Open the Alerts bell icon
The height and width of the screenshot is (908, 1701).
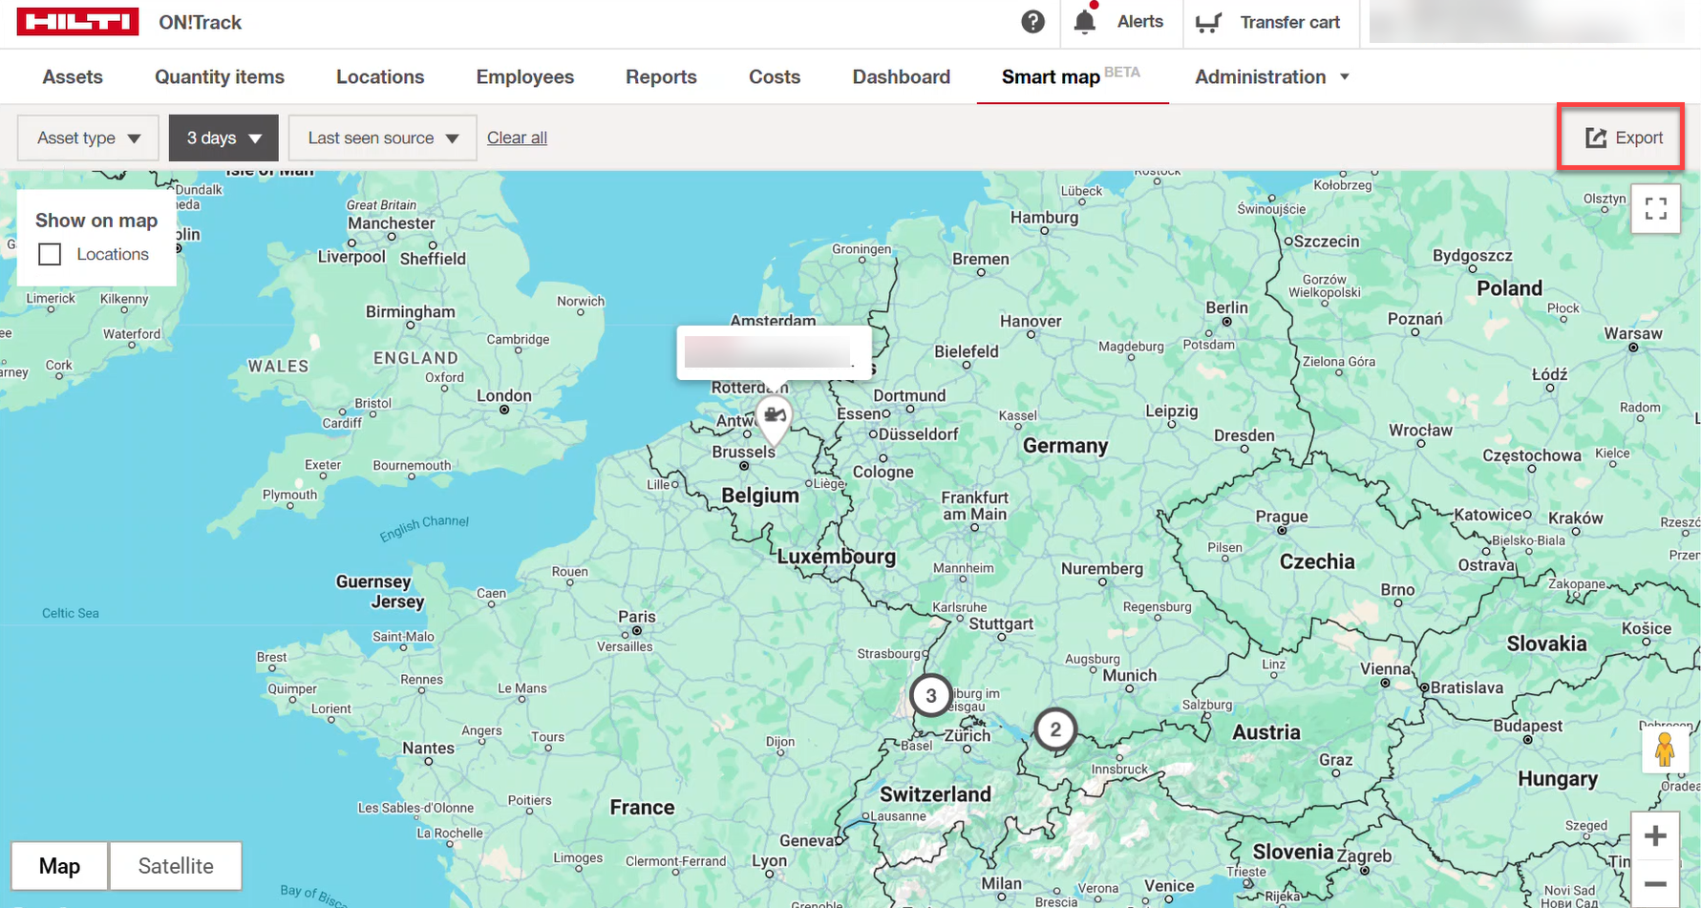pyautogui.click(x=1084, y=22)
